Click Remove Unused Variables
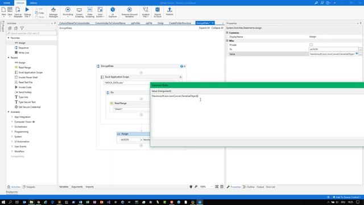Image resolution: width=364 pixels, height=205 pixels. tap(130, 12)
